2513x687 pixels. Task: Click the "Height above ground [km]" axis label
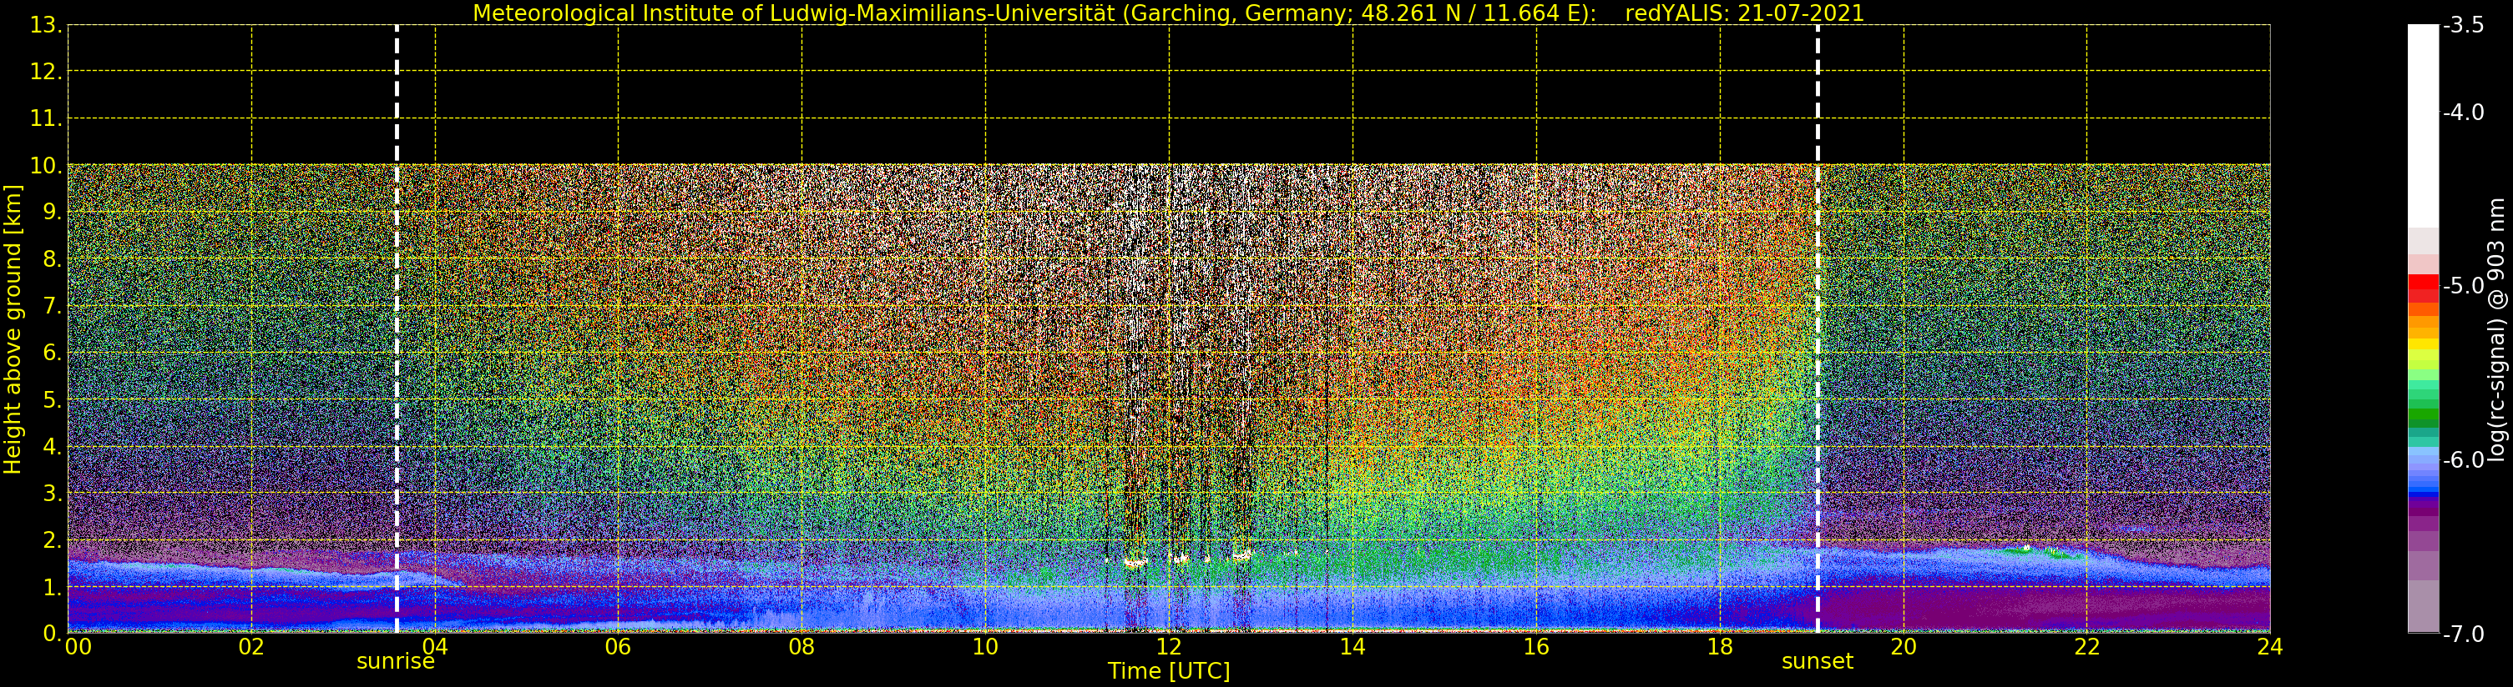pos(13,329)
